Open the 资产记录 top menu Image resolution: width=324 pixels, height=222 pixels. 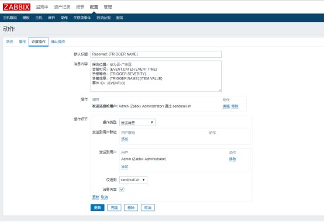click(x=62, y=7)
